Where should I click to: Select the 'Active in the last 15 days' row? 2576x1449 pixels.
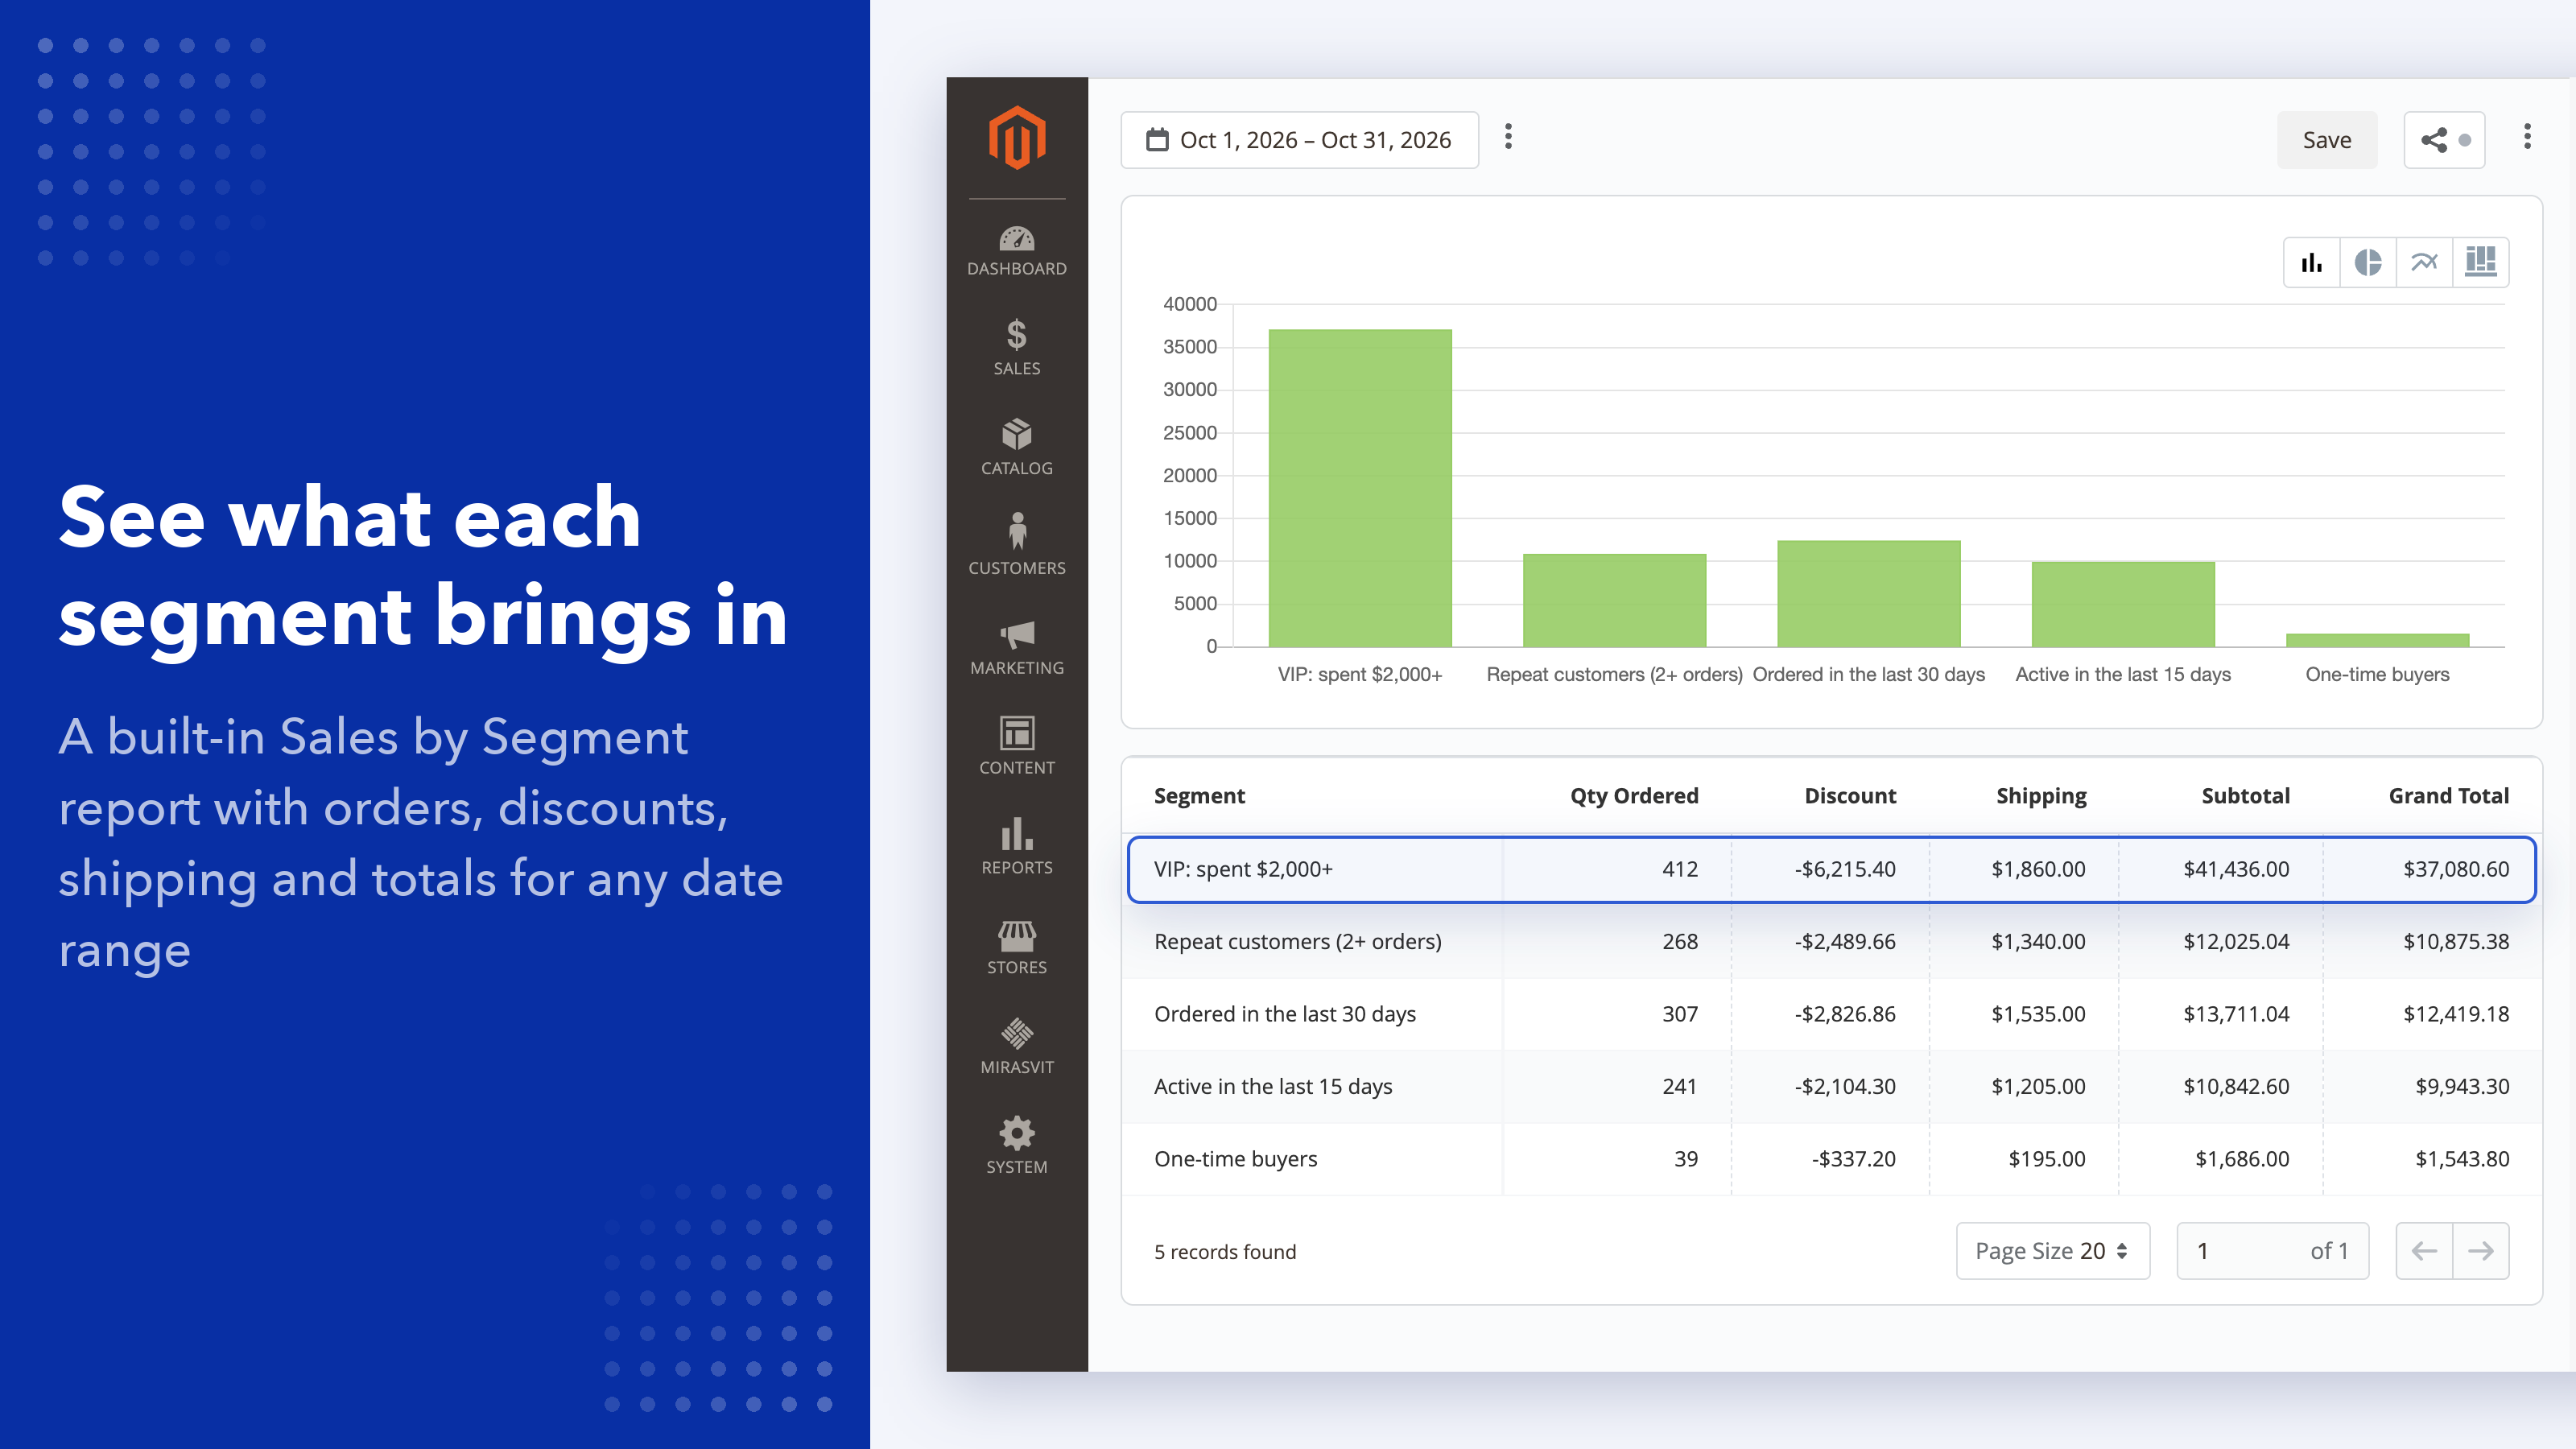(x=1831, y=1087)
